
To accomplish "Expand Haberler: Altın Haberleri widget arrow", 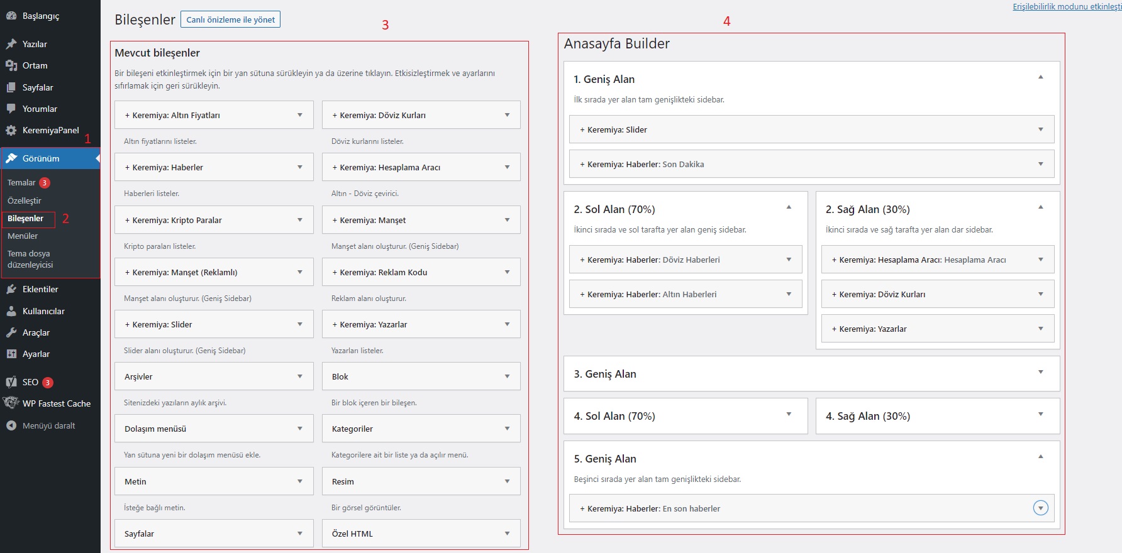I will [789, 294].
